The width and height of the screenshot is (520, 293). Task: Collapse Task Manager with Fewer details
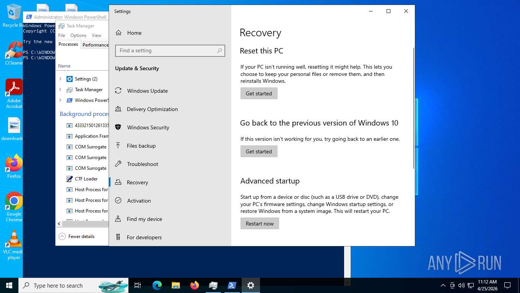76,237
